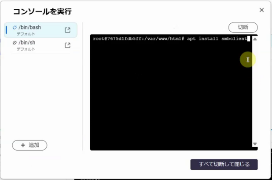Click the apt install smbclient command text
This screenshot has height=180, width=272.
coord(217,38)
